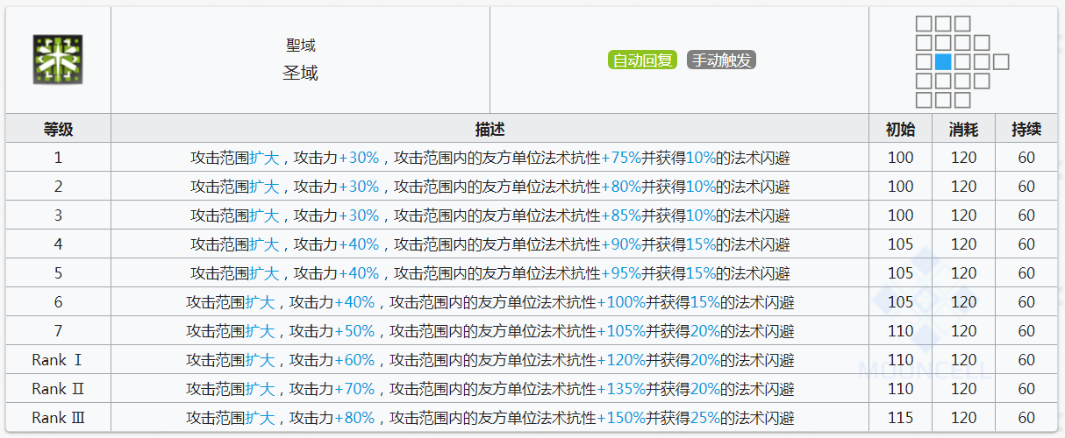Click description with 法术抗性+80%
The image size is (1065, 438).
click(x=490, y=187)
